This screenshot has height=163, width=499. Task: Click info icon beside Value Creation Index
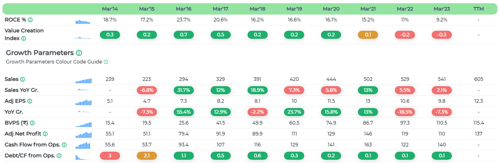(24, 38)
